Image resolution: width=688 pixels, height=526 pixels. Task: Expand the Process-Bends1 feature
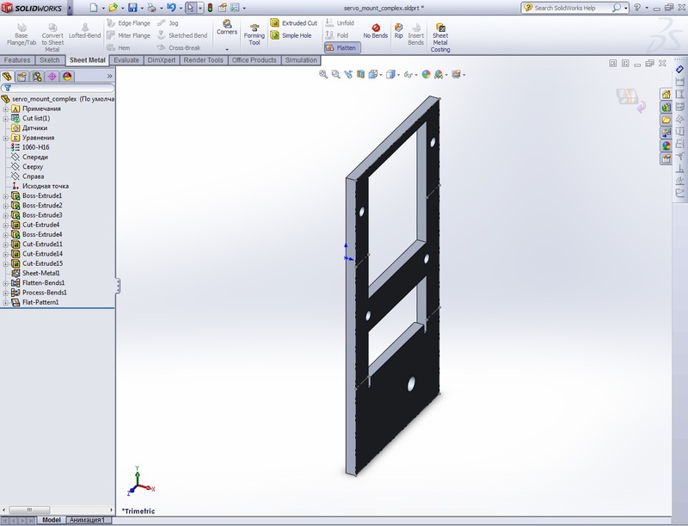(x=5, y=293)
